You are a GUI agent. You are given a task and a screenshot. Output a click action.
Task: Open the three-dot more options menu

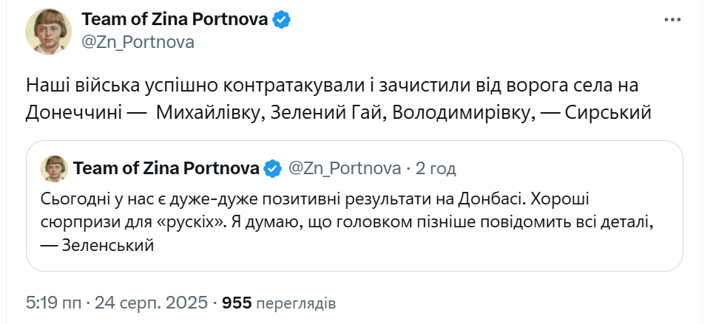pyautogui.click(x=672, y=20)
